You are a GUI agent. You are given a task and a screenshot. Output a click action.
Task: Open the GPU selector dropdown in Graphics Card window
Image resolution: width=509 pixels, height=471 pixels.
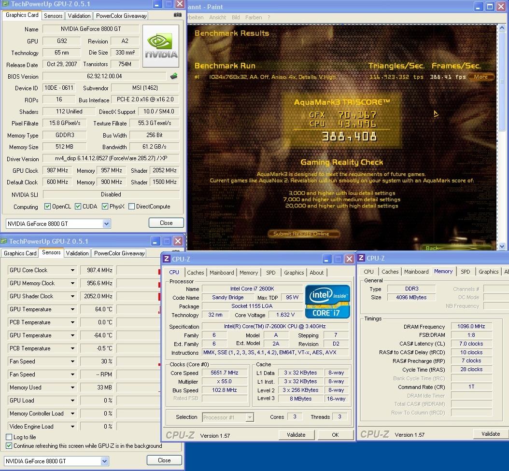106,223
